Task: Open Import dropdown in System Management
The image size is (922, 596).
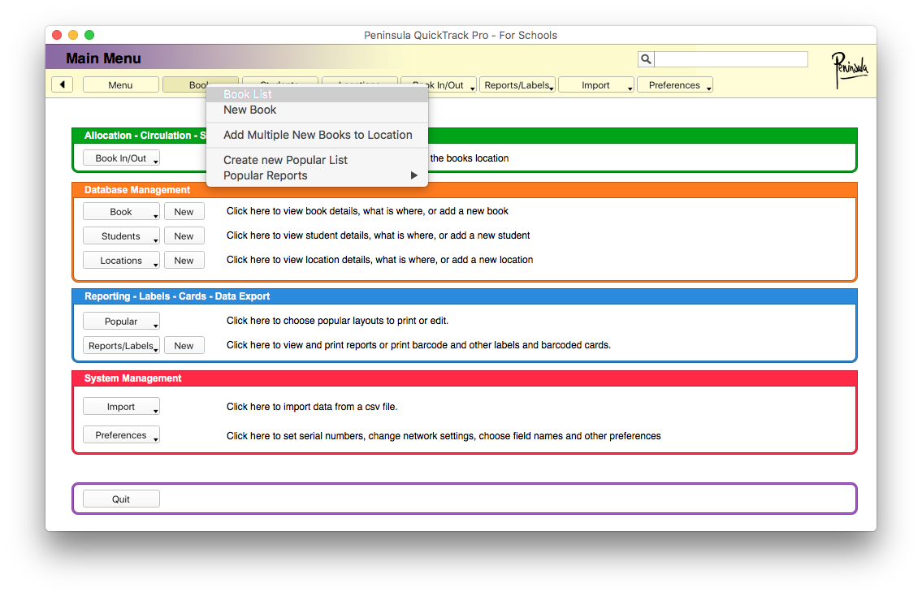Action: 121,407
